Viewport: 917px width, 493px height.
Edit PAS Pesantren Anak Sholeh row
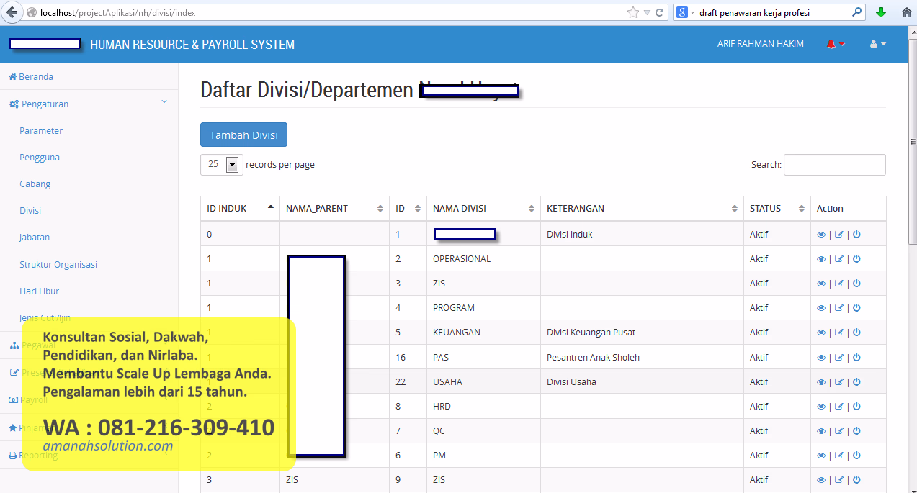(838, 358)
